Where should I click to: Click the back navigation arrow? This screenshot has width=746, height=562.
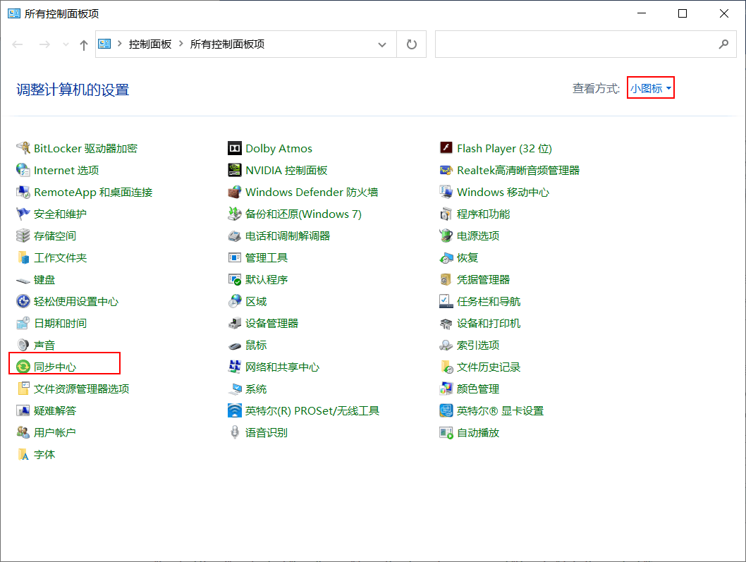pyautogui.click(x=18, y=44)
